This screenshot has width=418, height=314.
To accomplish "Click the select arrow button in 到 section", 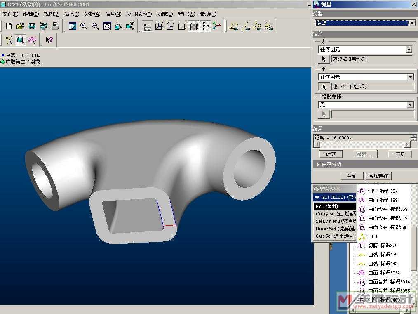I will click(324, 87).
